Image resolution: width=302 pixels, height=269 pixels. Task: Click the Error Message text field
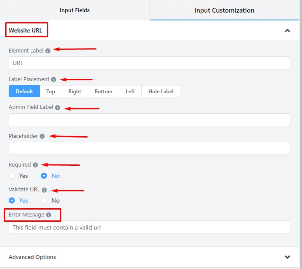tap(149, 227)
